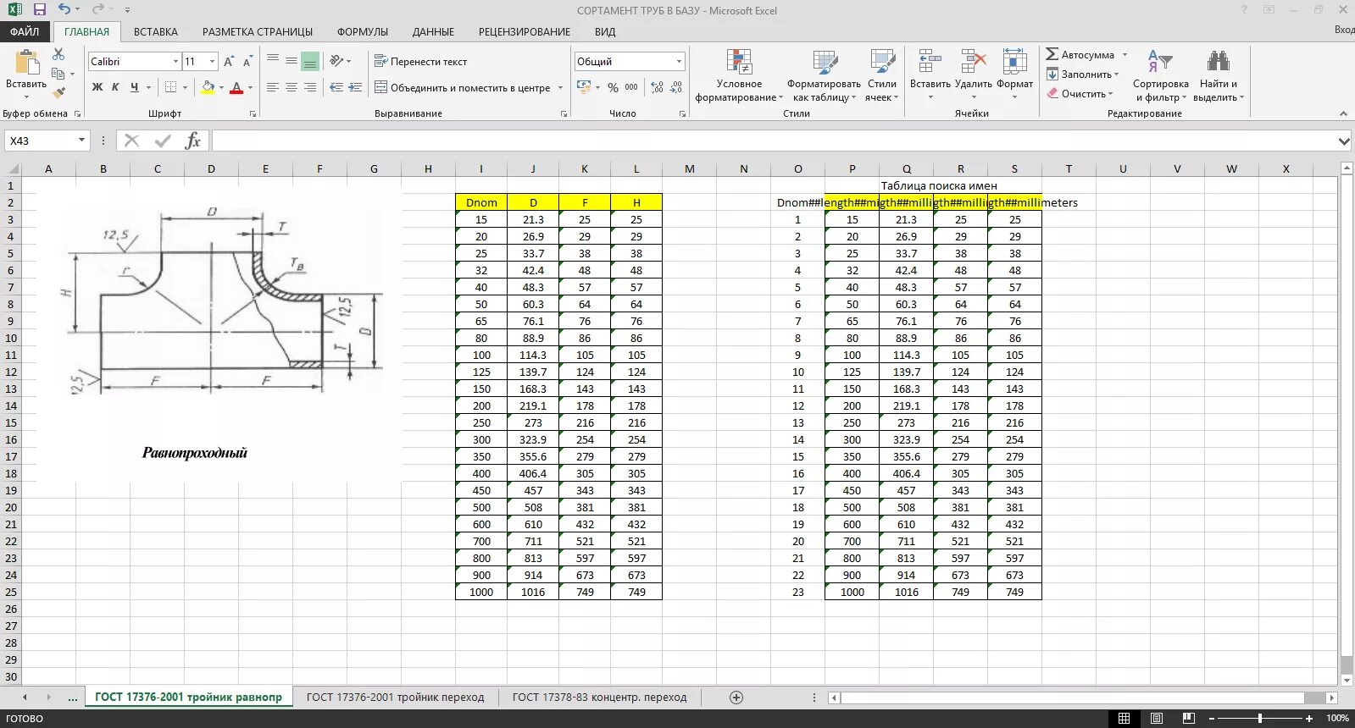The width and height of the screenshot is (1355, 728).
Task: Click Автосумма button
Action: 1080,54
